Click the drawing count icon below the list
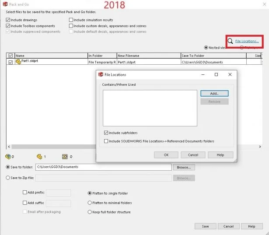This screenshot has height=235, width=269. pos(65,157)
